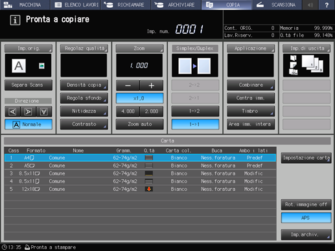Select Normale direction
The image size is (335, 251).
(x=29, y=124)
